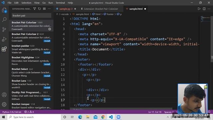Open the Bracket Jumper extension entry
The width and height of the screenshot is (213, 120).
point(31,106)
